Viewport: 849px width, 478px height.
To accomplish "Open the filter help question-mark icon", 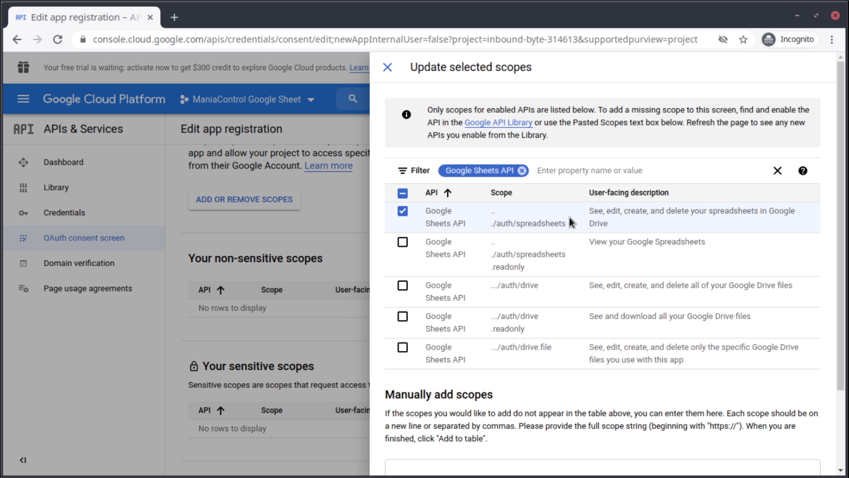I will tap(803, 170).
